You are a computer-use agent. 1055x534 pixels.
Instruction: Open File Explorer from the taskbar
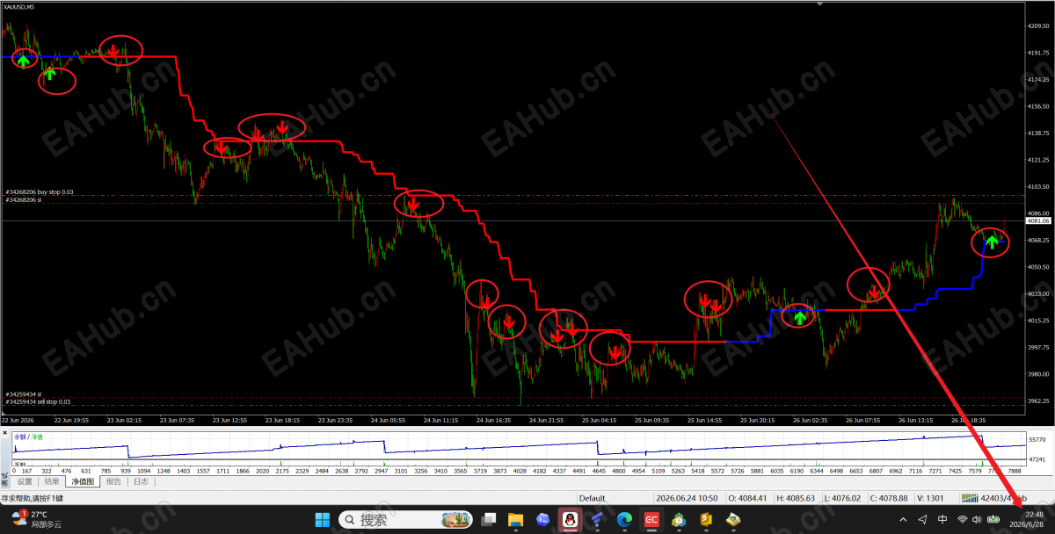(x=516, y=519)
